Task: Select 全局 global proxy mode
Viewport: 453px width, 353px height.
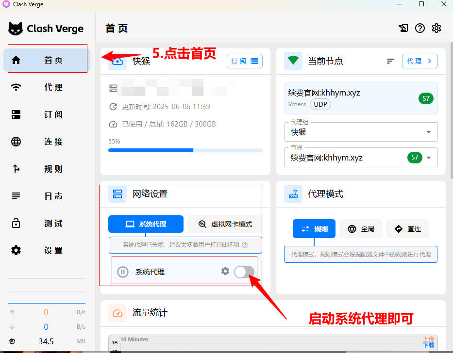Action: point(361,229)
